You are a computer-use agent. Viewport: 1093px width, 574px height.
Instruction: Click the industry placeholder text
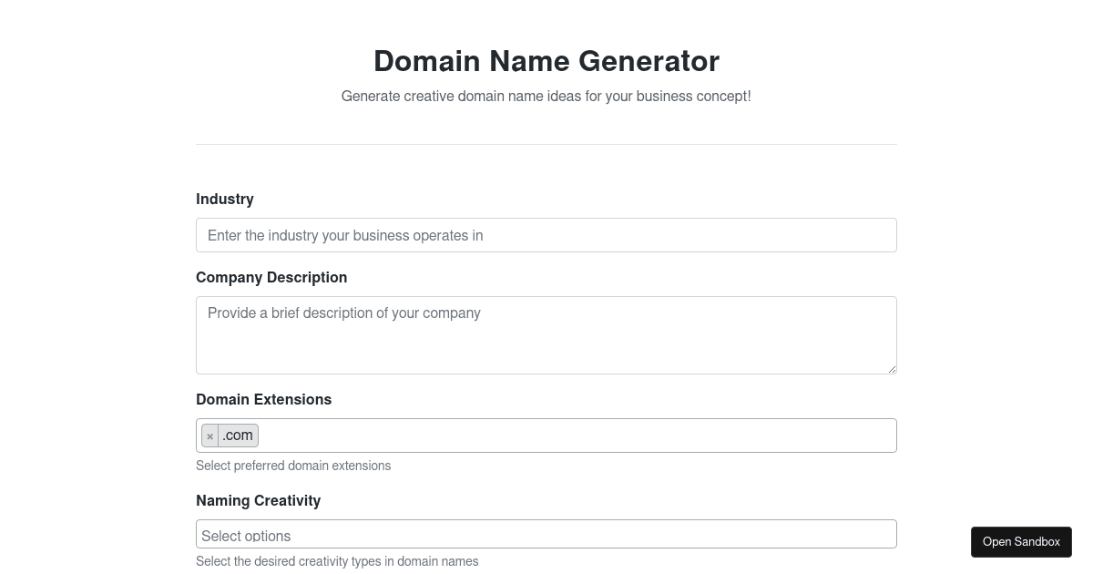coord(344,235)
